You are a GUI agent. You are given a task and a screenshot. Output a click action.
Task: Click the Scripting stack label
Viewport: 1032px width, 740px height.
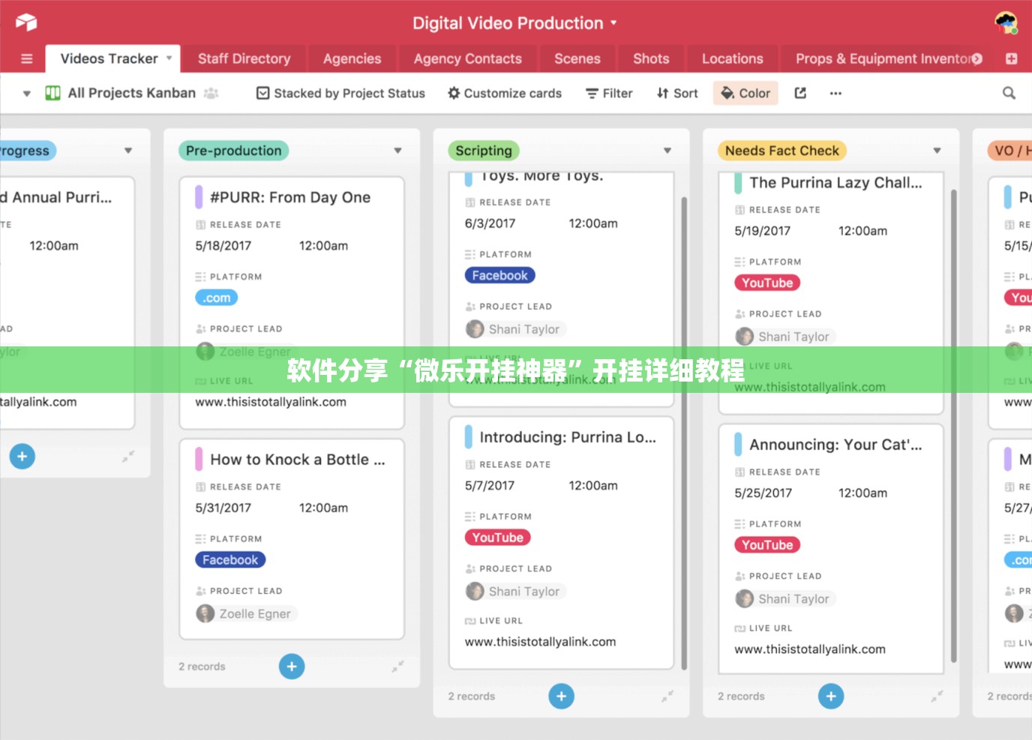[x=484, y=151]
